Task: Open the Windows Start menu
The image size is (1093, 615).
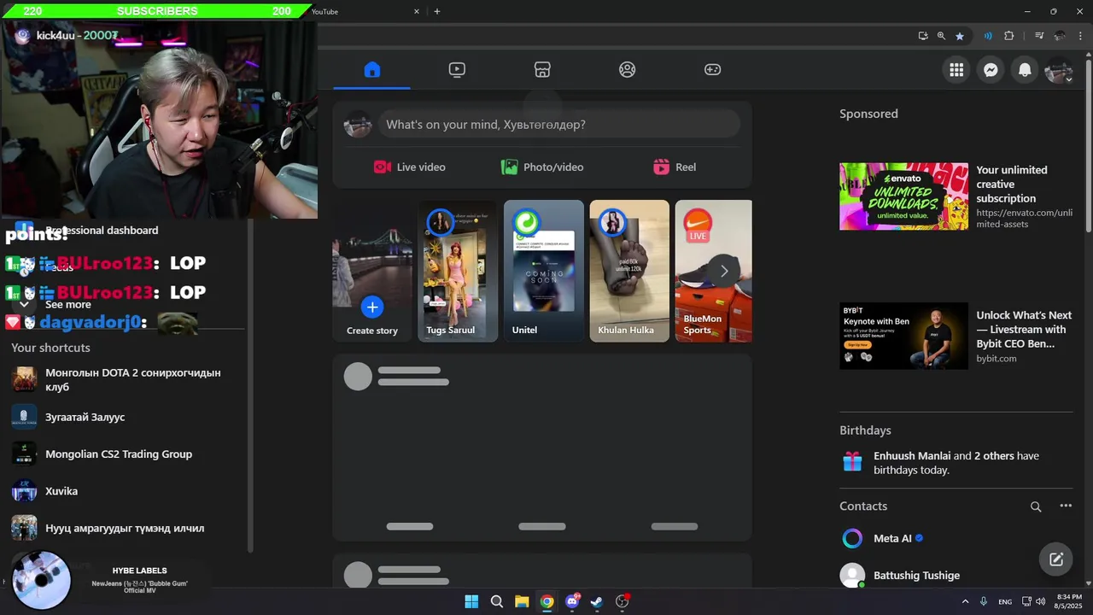Action: coord(471,601)
